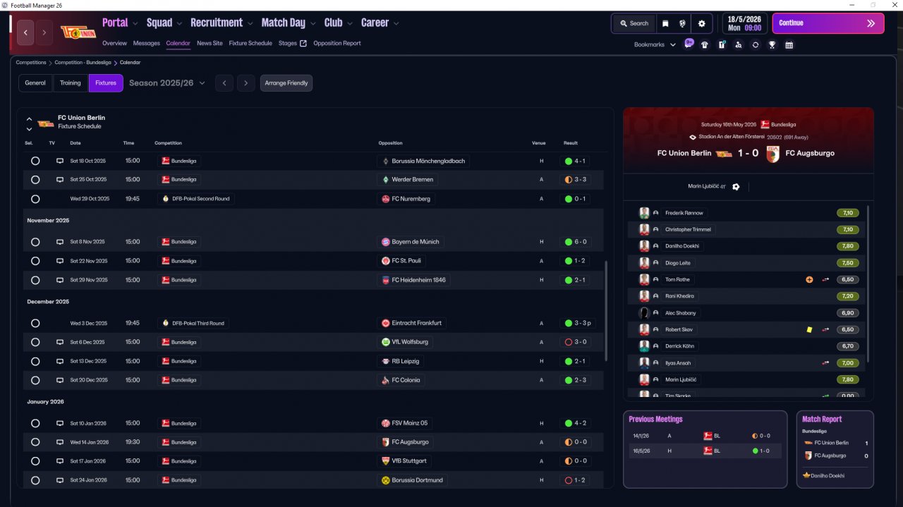Click the date box showing 18/5/2026
Image resolution: width=903 pixels, height=507 pixels.
[x=744, y=23]
